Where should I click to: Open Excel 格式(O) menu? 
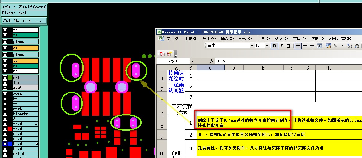[245, 39]
